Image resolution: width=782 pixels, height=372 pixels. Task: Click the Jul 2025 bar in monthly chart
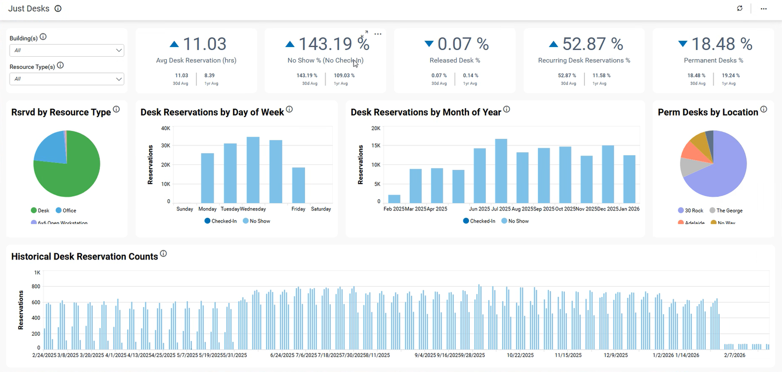coord(501,171)
